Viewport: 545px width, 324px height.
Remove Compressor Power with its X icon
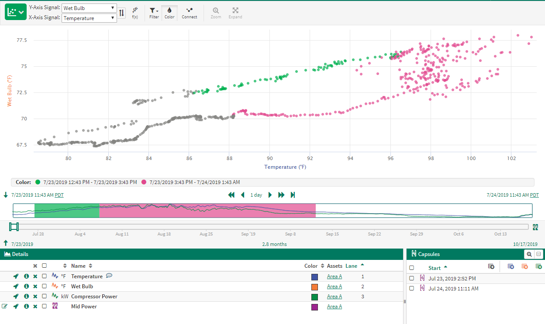pos(35,297)
